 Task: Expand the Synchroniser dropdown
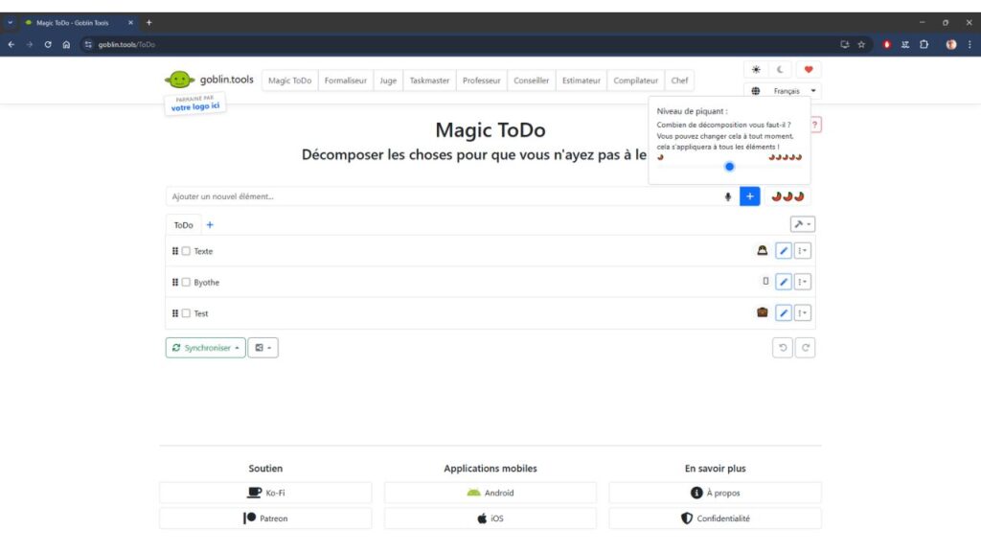[x=205, y=347]
